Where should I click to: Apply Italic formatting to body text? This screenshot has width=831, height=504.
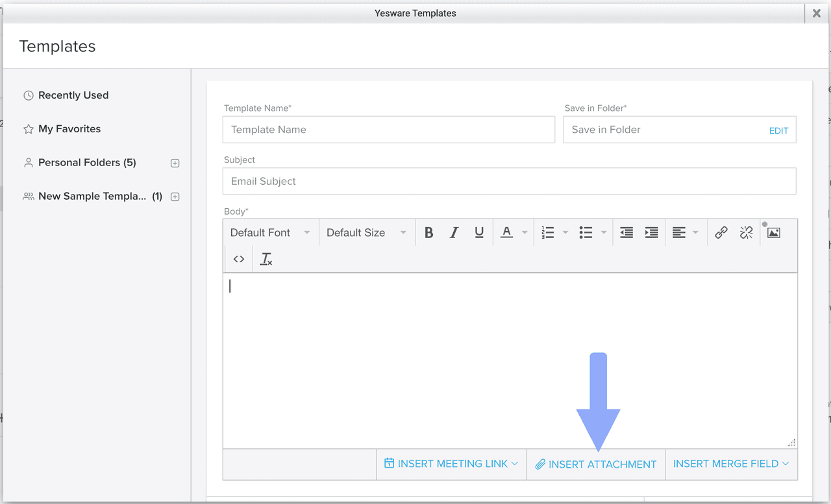click(454, 233)
